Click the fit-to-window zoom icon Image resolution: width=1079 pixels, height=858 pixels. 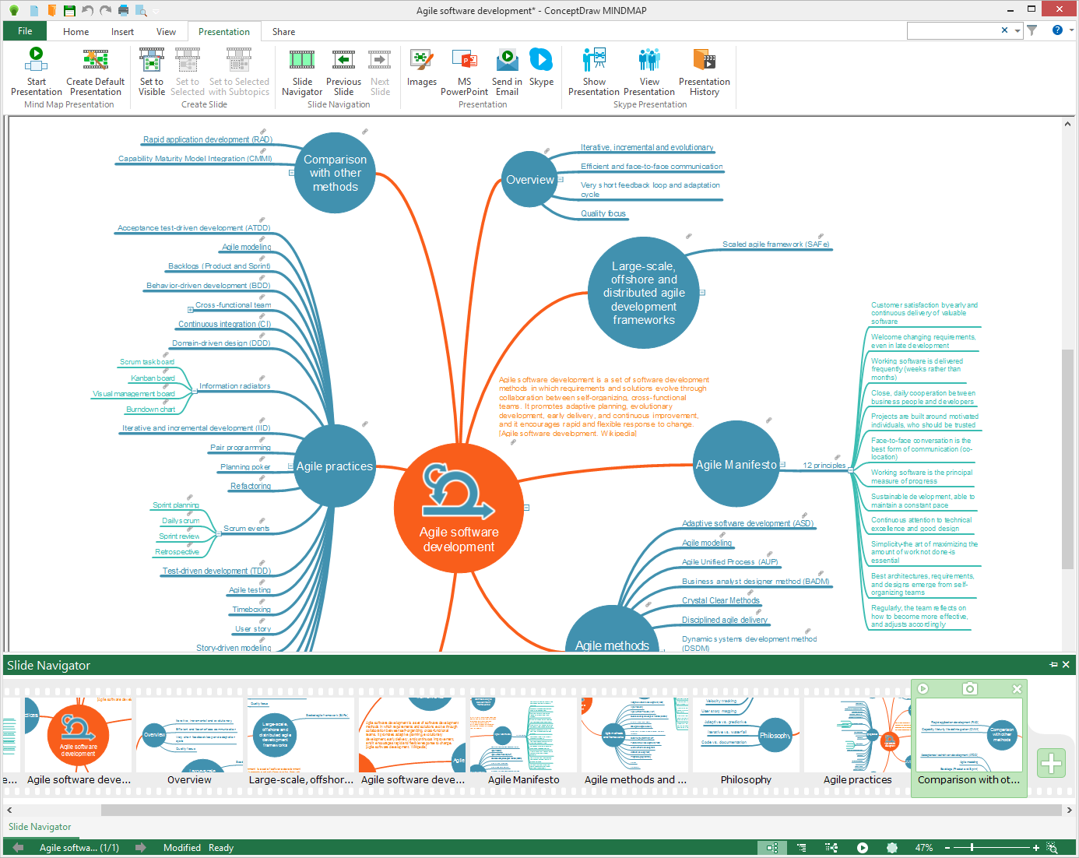(x=1053, y=848)
